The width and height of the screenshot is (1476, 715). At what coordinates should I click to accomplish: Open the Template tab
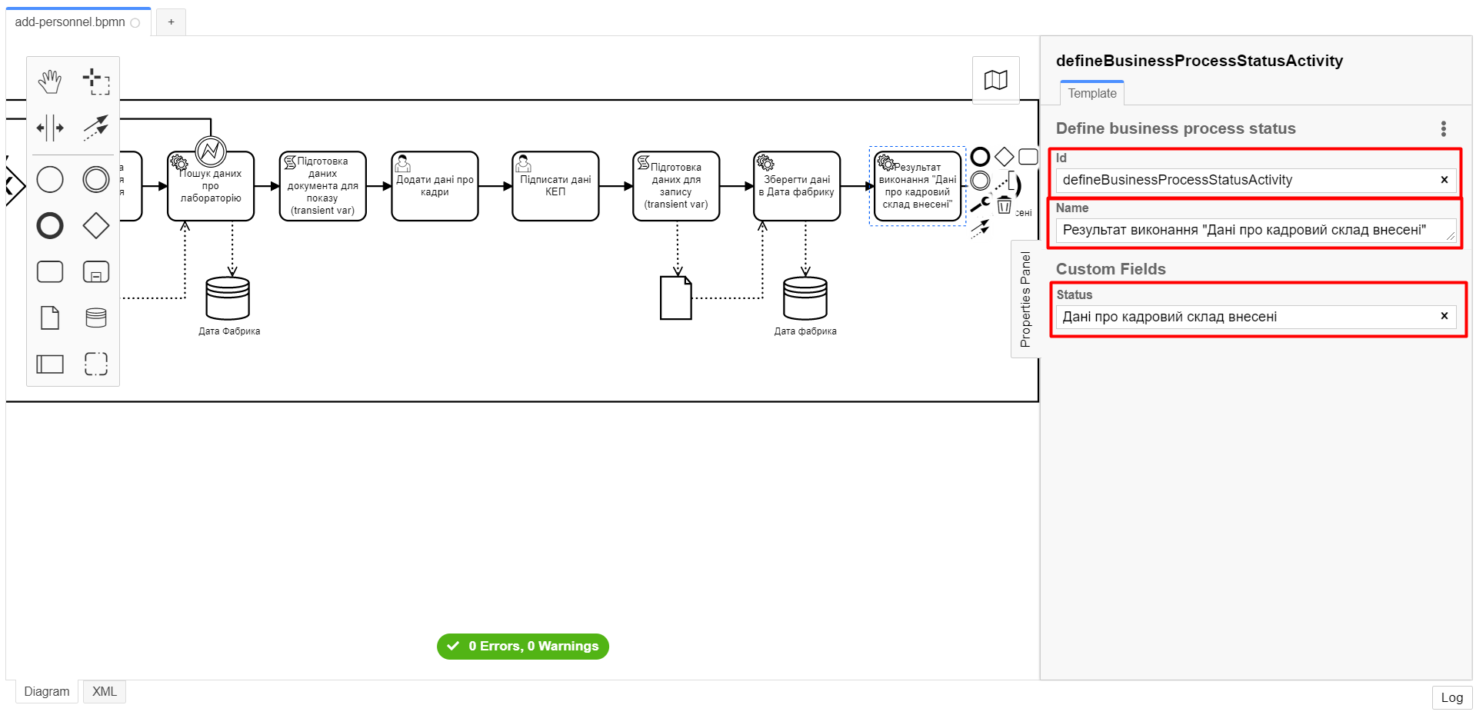[x=1091, y=93]
